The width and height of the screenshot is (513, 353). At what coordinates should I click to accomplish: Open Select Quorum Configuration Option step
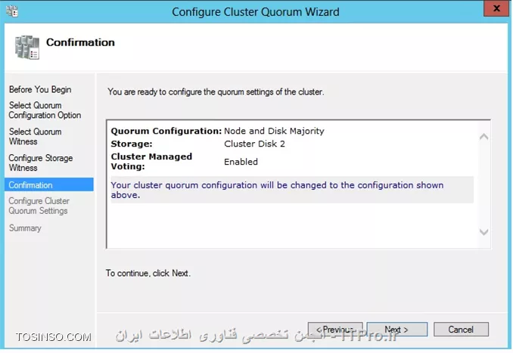(x=45, y=110)
